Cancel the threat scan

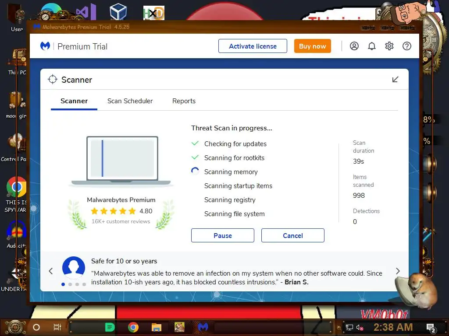coord(292,235)
